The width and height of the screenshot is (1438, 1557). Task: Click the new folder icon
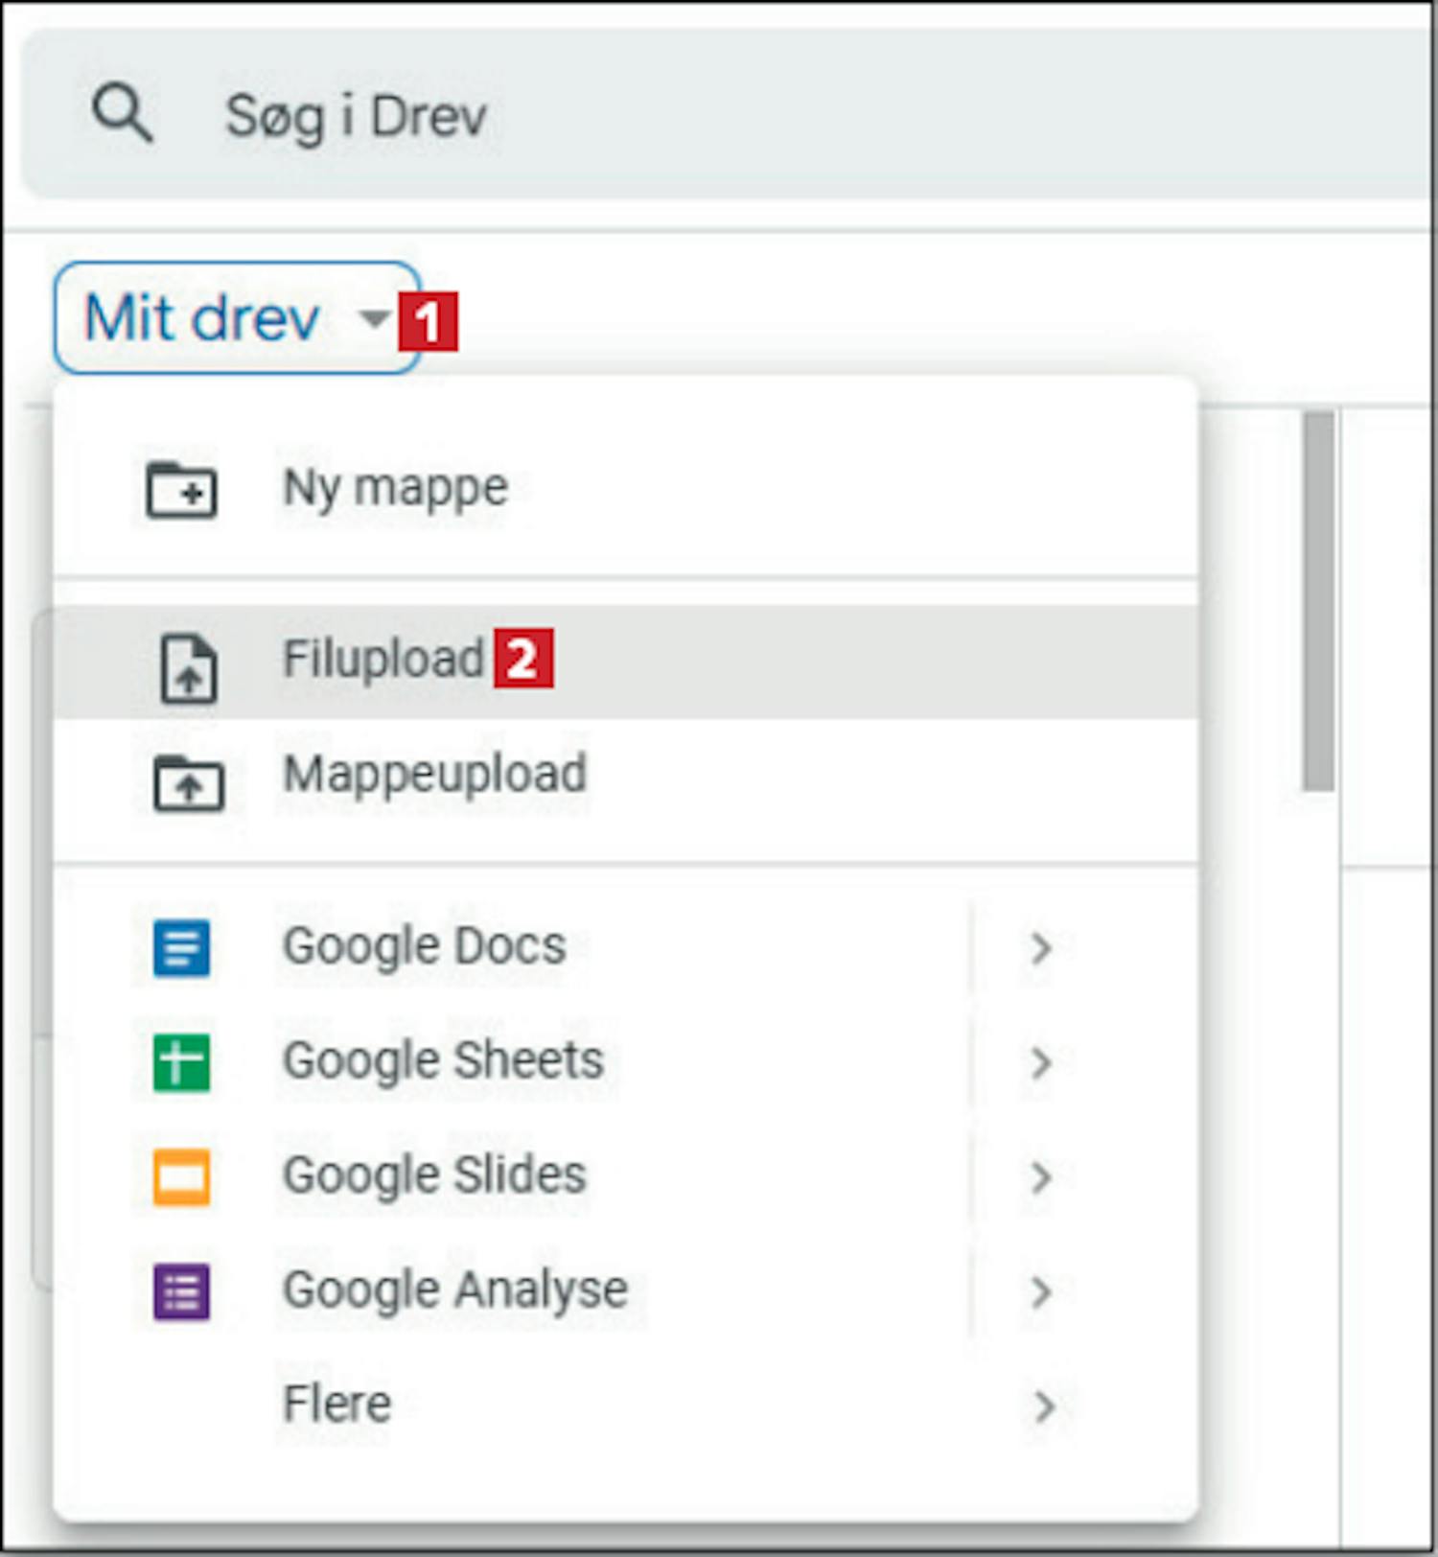coord(181,490)
